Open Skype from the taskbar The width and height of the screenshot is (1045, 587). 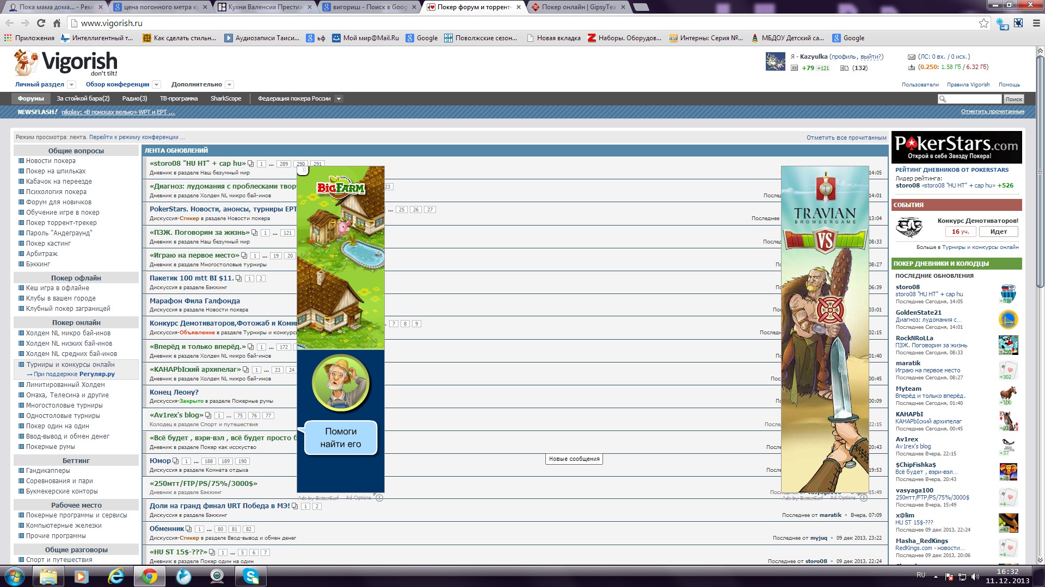tap(251, 576)
